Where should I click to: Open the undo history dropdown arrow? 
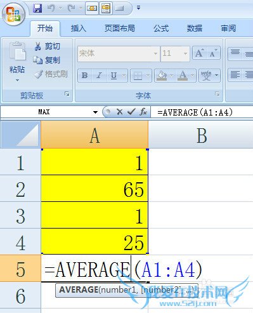pyautogui.click(x=60, y=8)
